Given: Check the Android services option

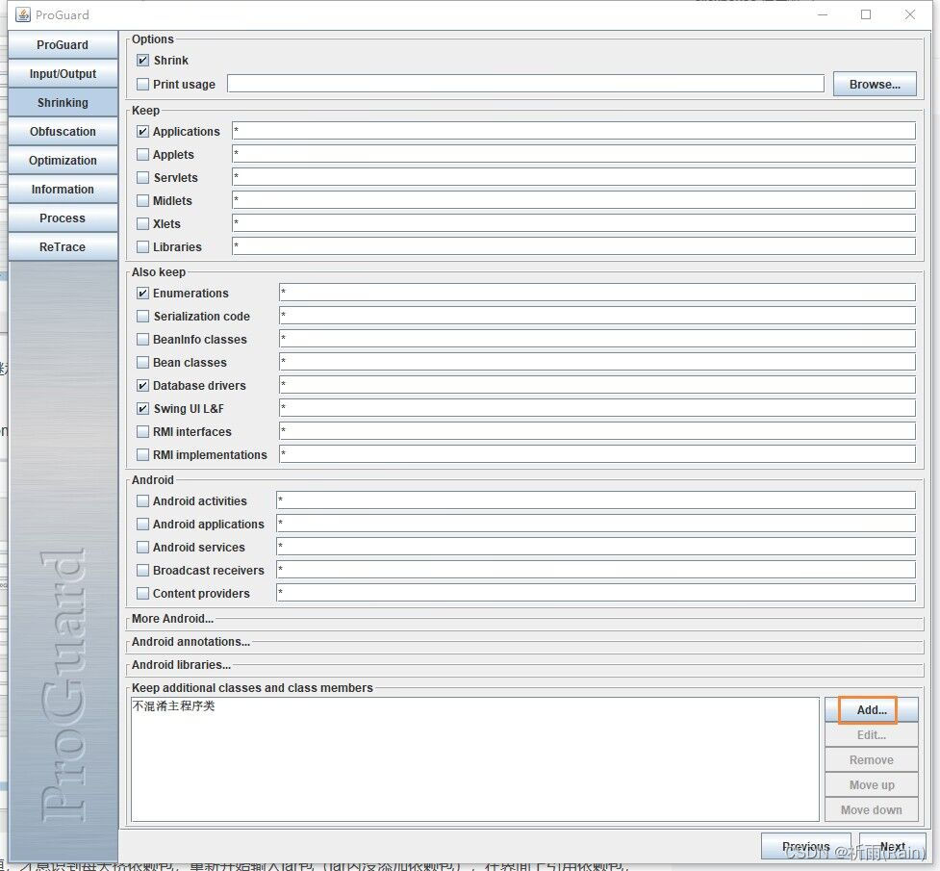Looking at the screenshot, I should (x=142, y=547).
